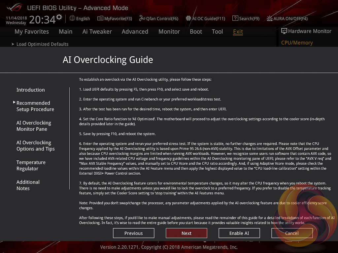Click step 5 Save by pressing F10 text

pyautogui.click(x=118, y=134)
